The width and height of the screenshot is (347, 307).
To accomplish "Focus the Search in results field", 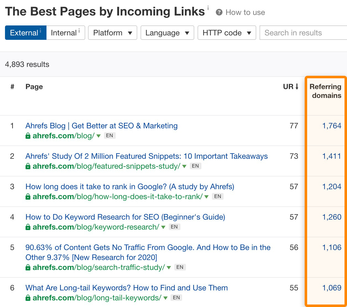I will click(x=303, y=33).
